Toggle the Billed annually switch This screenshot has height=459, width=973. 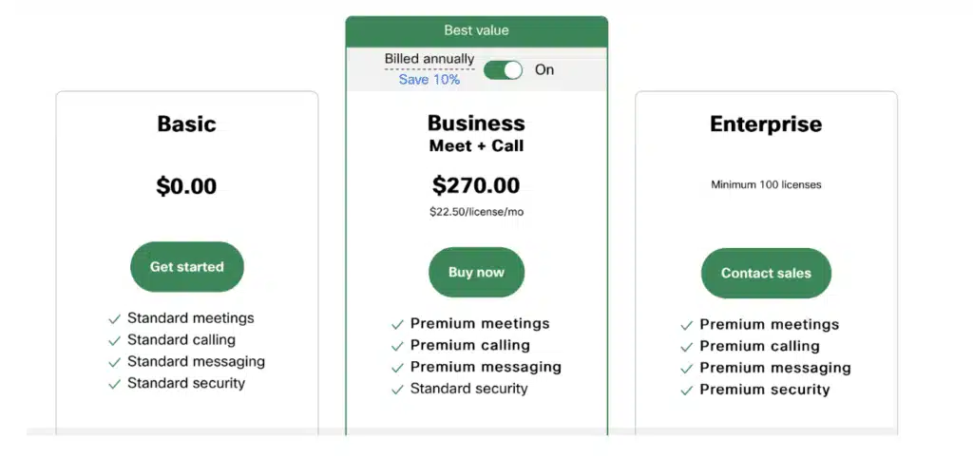click(503, 70)
